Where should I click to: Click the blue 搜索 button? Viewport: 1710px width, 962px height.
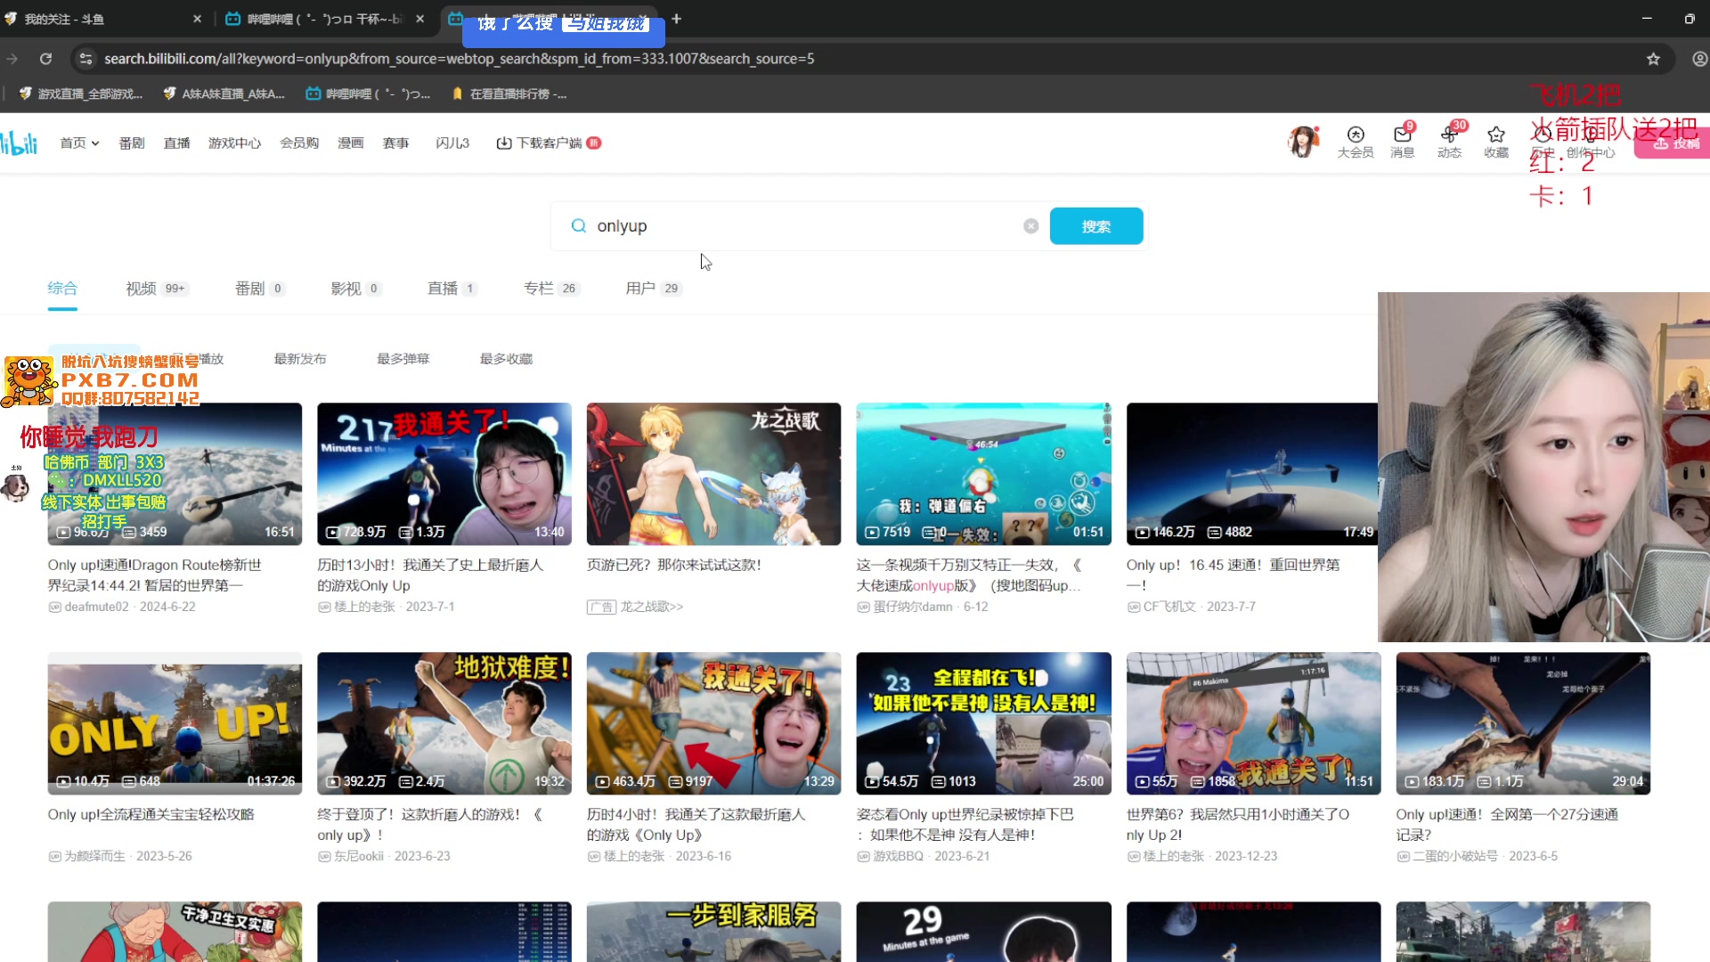click(1096, 226)
